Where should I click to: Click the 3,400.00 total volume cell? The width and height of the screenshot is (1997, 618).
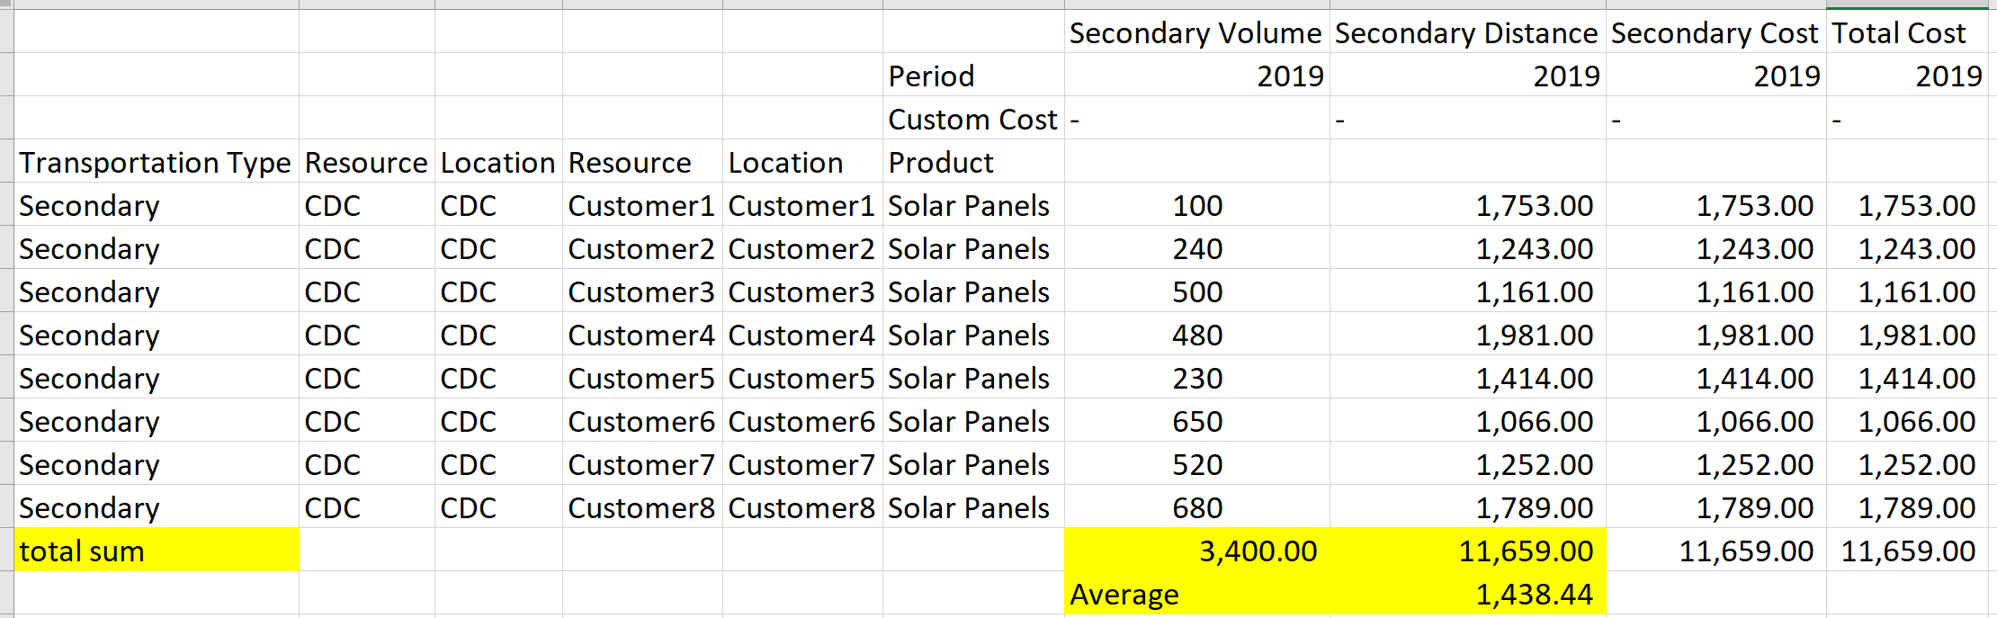click(1196, 551)
